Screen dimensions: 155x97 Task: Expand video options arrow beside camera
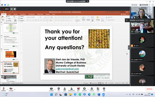[x=15, y=89]
